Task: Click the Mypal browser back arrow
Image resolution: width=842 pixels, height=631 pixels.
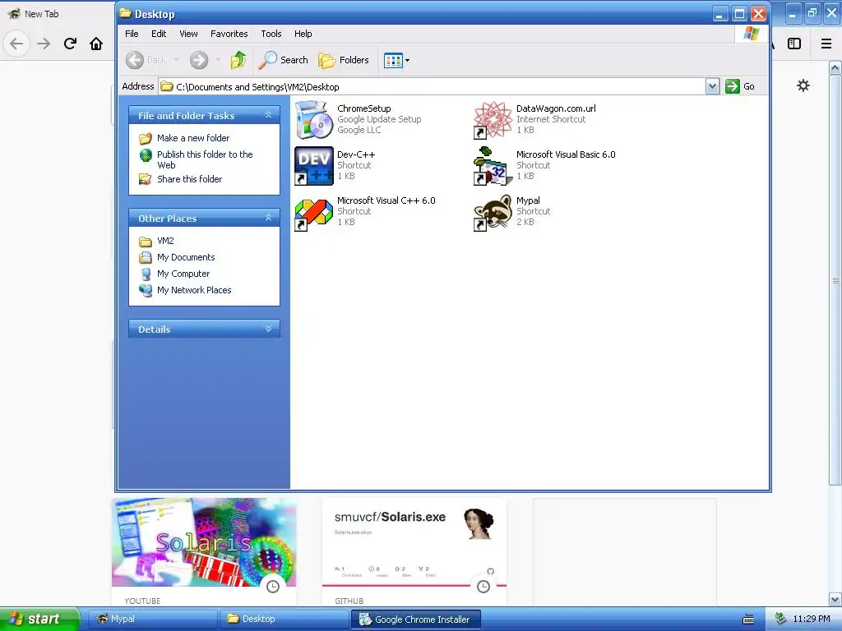Action: [x=16, y=44]
